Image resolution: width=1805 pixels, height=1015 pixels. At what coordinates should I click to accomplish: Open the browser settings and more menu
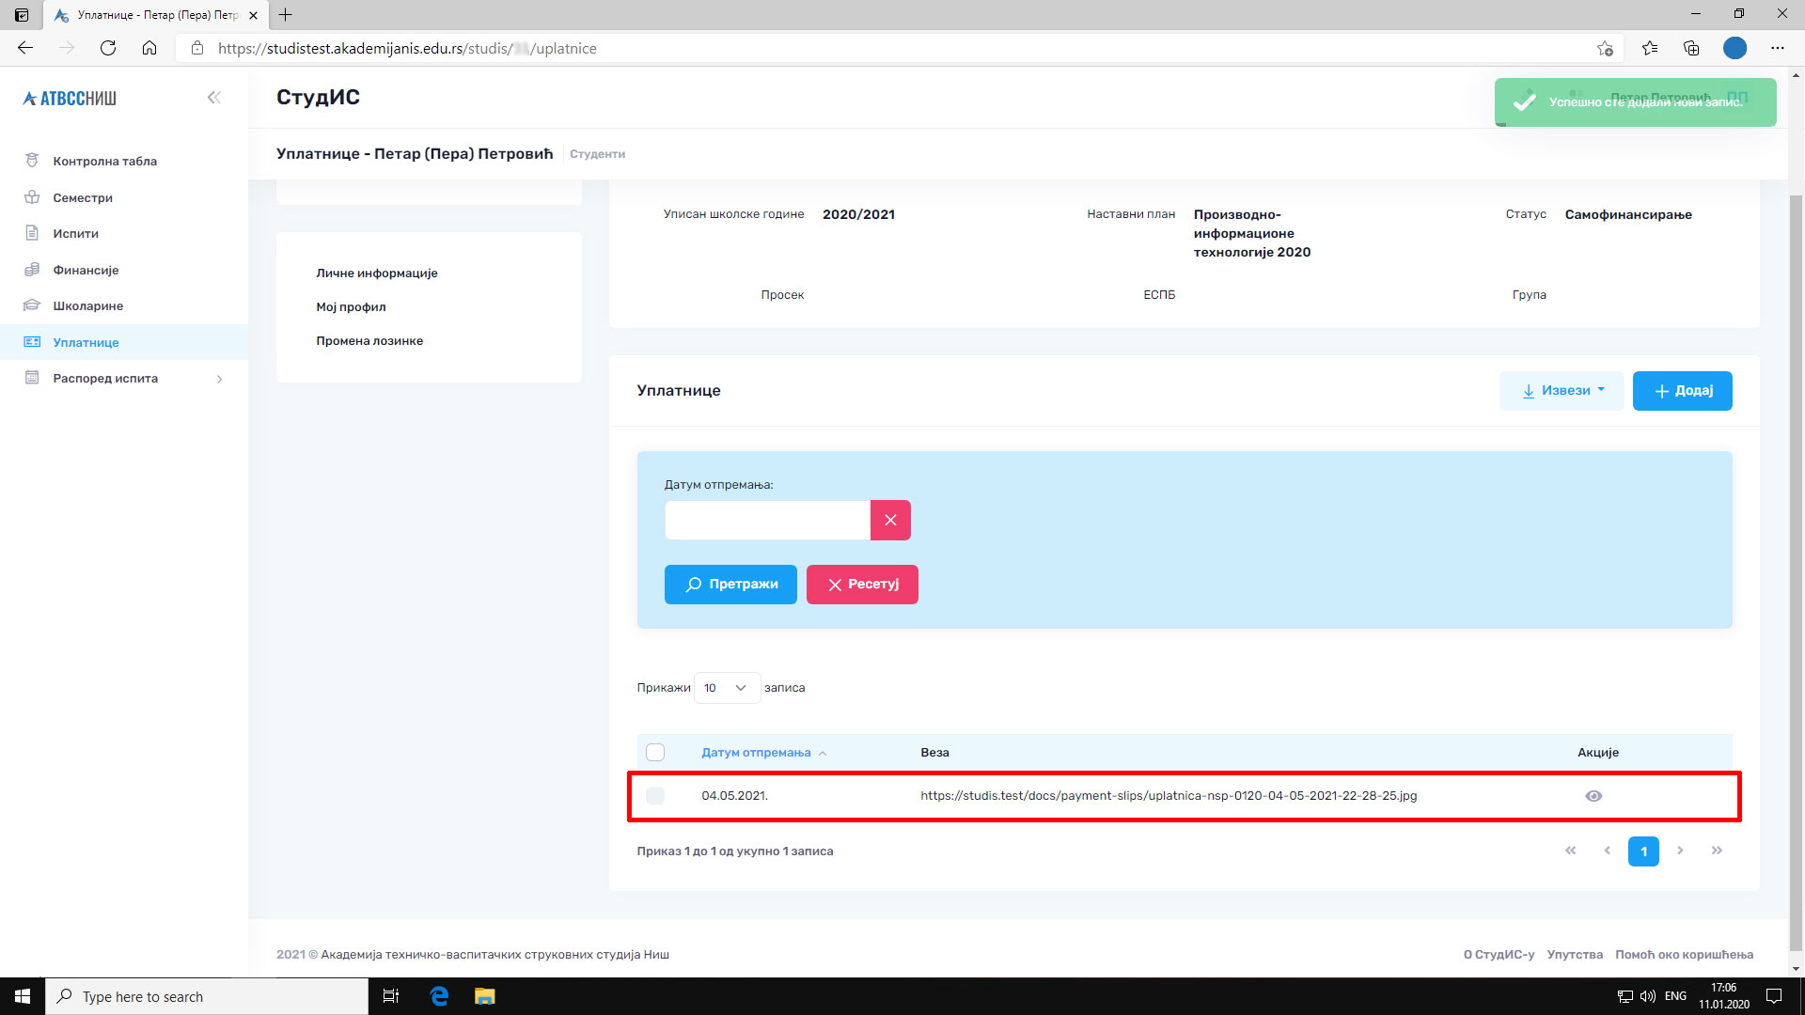coord(1777,48)
